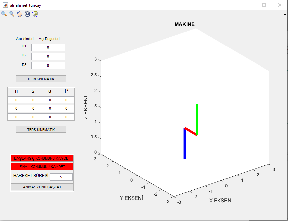Click FİNAL KONUMUNU KAYDET red button
This screenshot has height=221, width=288.
tap(42, 166)
